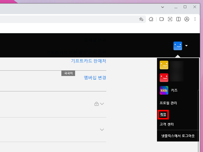Choose the 키즈 profile label
The image size is (203, 152).
click(x=174, y=90)
